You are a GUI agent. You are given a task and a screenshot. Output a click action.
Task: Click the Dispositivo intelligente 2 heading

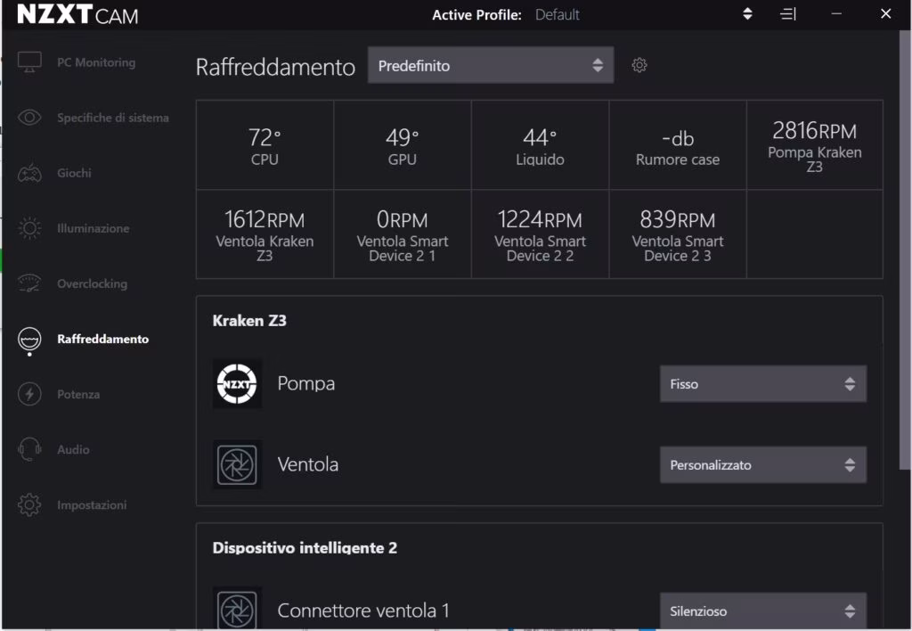pos(305,548)
